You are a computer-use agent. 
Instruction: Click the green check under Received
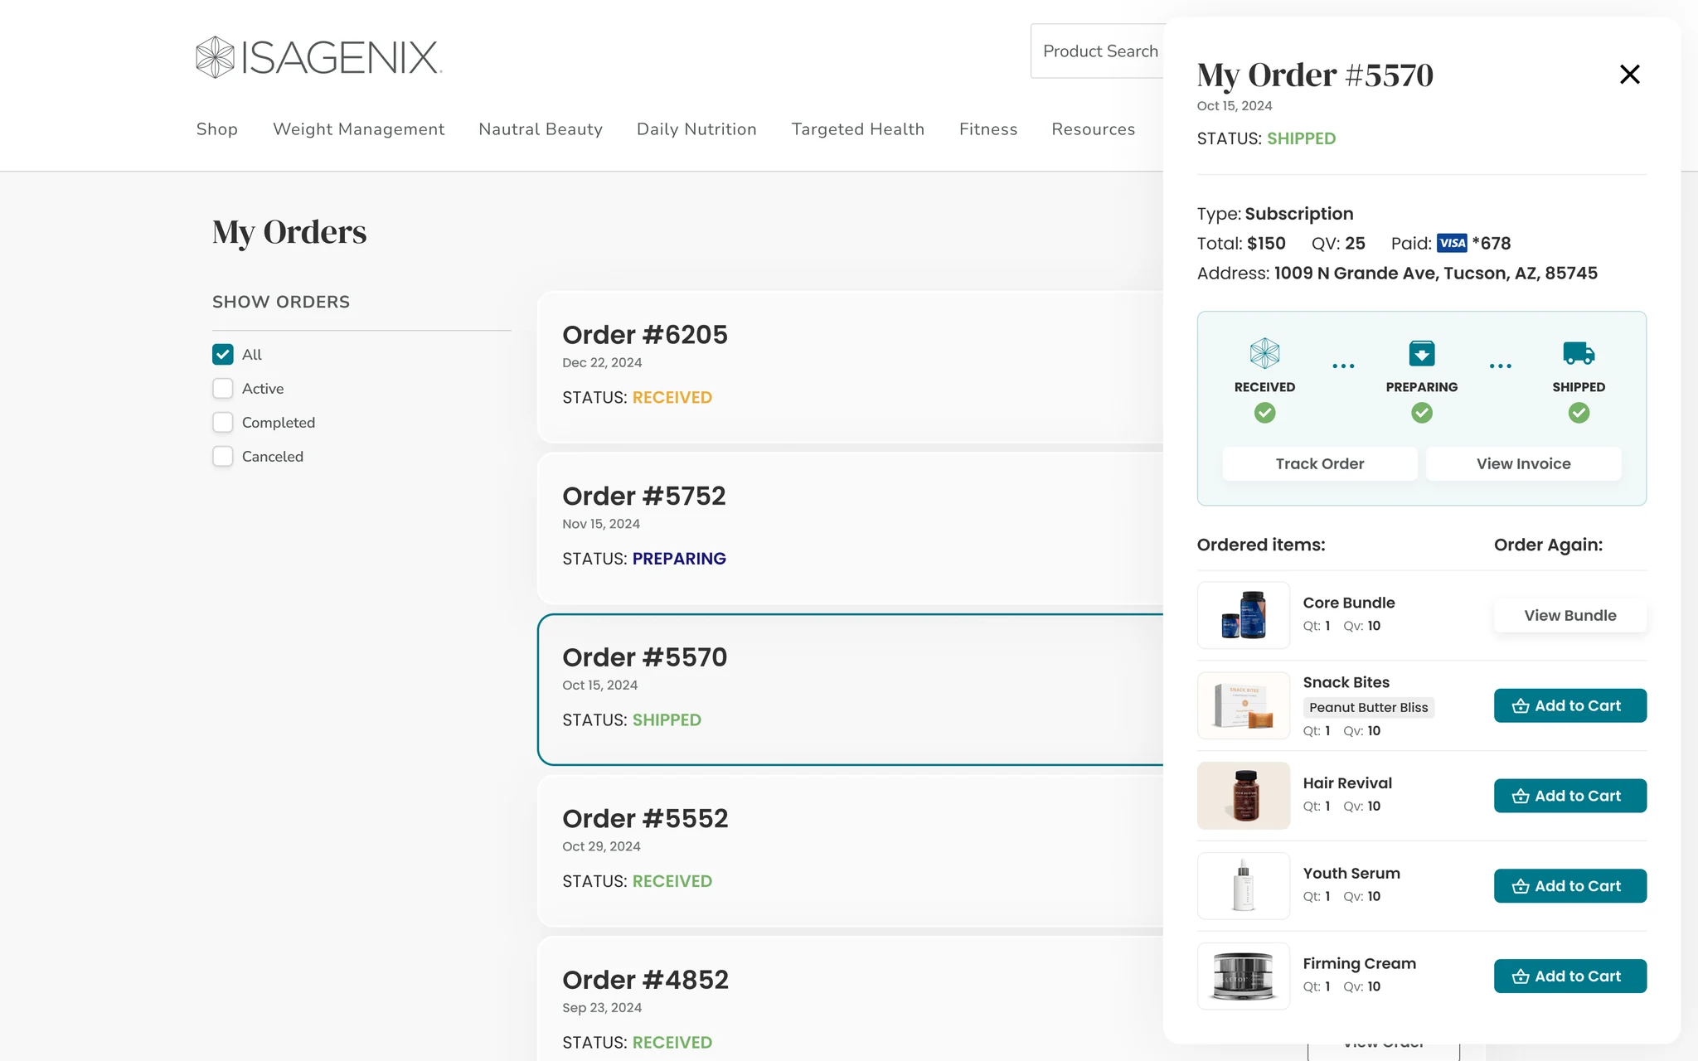1264,413
